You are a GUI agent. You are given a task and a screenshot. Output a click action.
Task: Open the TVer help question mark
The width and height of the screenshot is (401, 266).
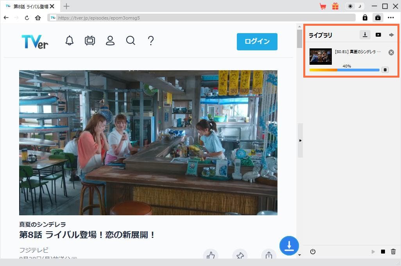pyautogui.click(x=151, y=41)
